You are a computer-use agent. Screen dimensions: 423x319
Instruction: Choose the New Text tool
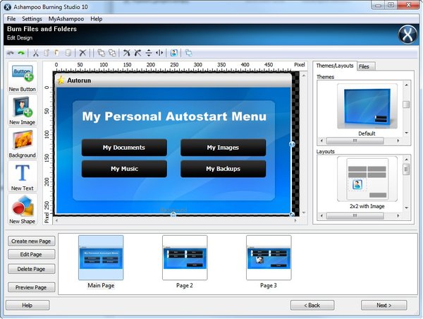pyautogui.click(x=23, y=176)
